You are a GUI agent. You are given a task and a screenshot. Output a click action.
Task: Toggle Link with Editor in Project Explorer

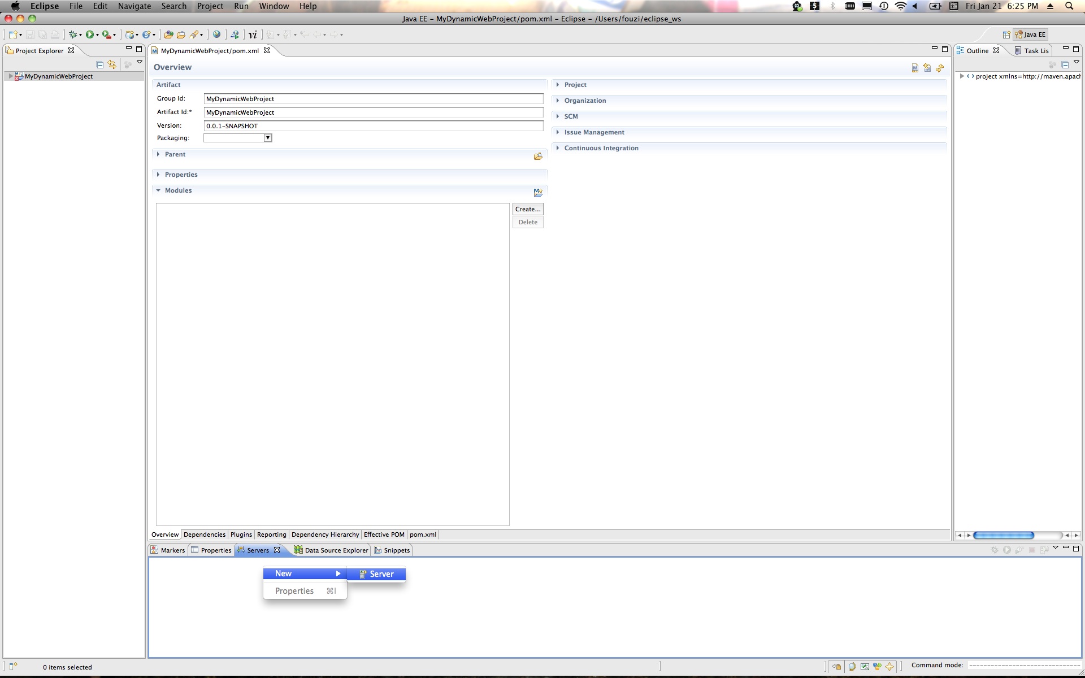point(112,64)
